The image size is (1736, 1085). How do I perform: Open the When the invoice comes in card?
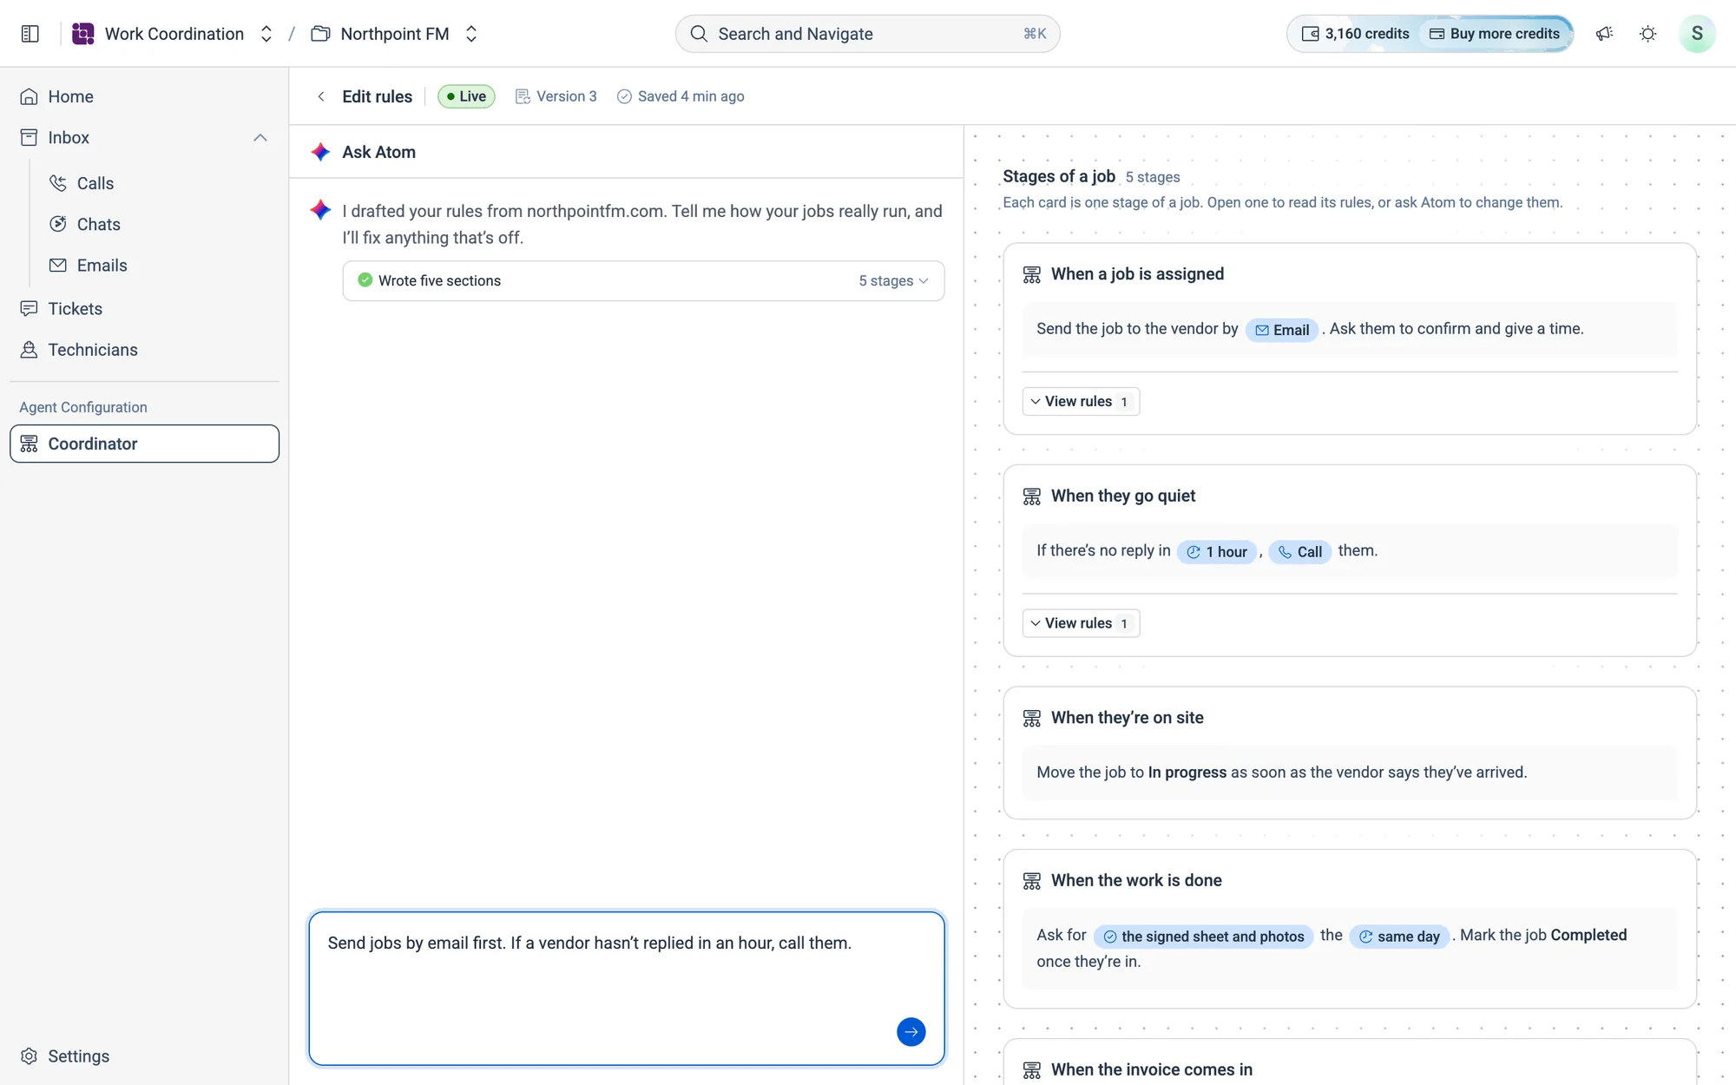(x=1350, y=1062)
